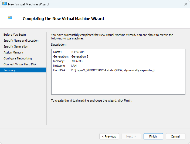This screenshot has width=190, height=144.
Task: Click the Name ICESRV04 line in description
Action: point(69,52)
